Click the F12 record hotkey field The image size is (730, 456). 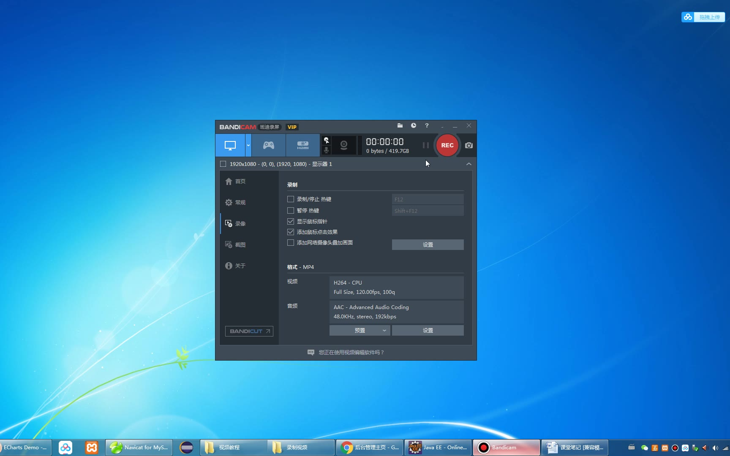[x=428, y=199]
